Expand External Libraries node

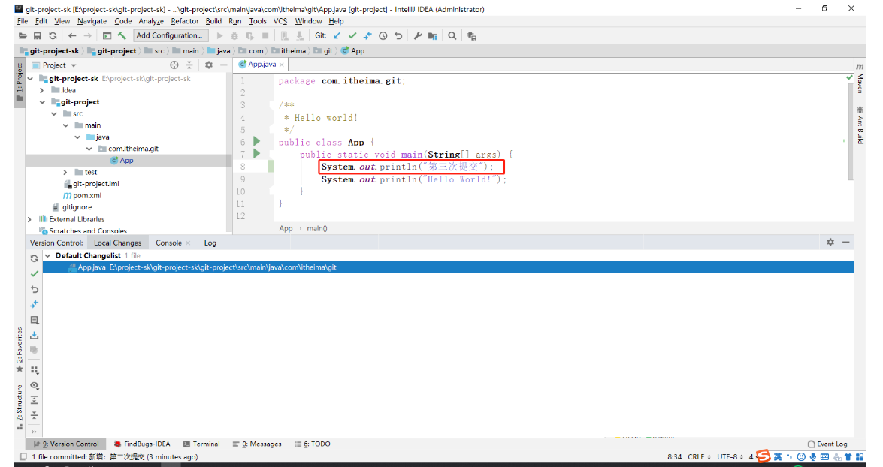coord(30,219)
